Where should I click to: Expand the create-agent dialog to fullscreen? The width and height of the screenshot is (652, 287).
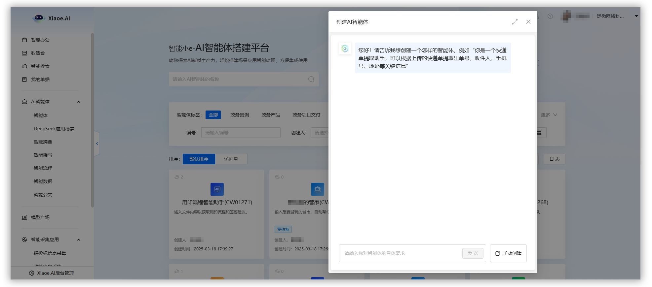pos(515,22)
